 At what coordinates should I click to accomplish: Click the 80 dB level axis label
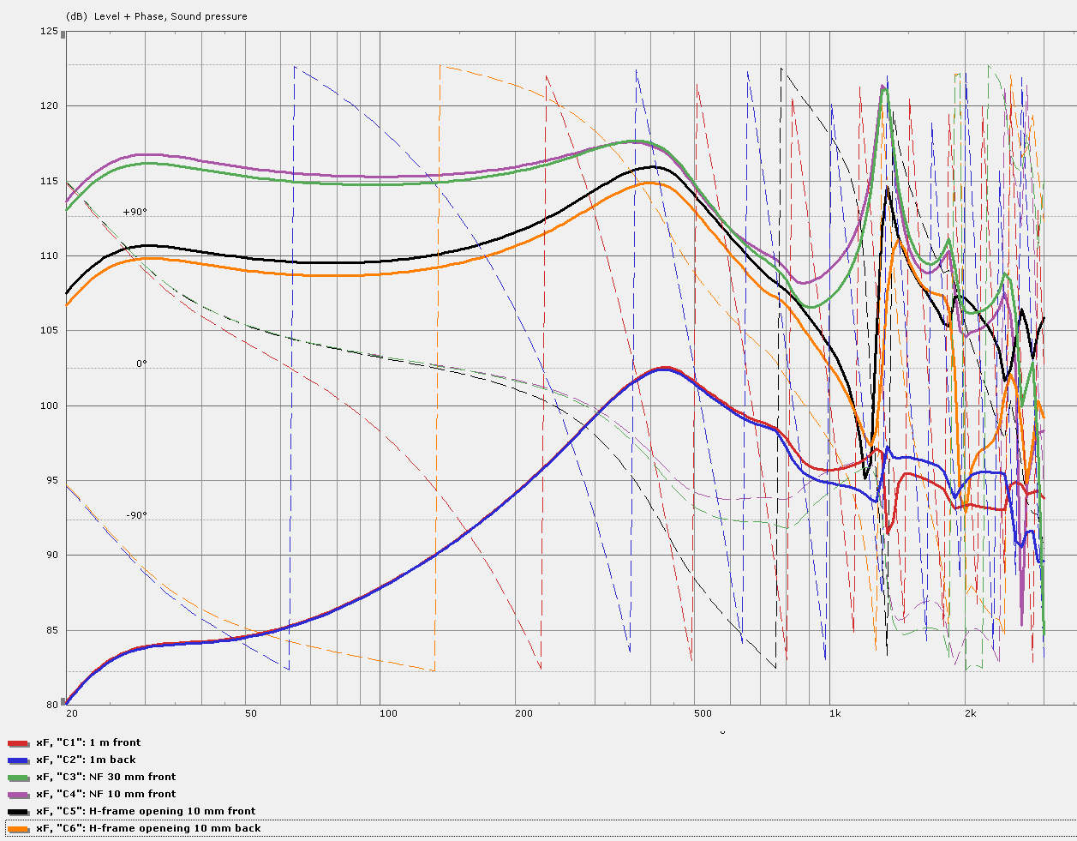51,705
